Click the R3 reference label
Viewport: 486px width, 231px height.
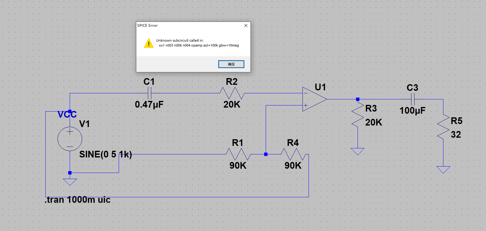[371, 109]
